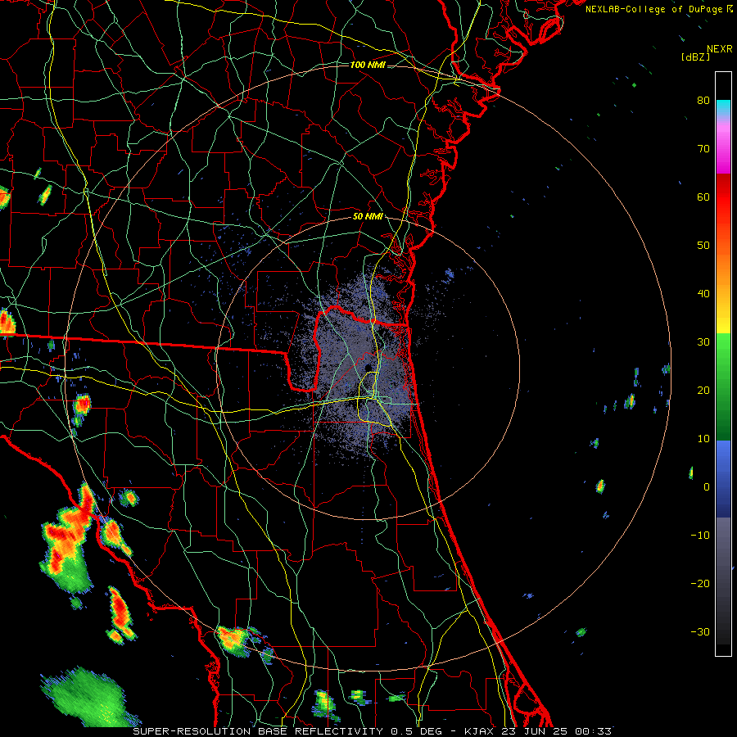Click the 40 value on the dBZ scale
This screenshot has width=737, height=737.
point(703,294)
